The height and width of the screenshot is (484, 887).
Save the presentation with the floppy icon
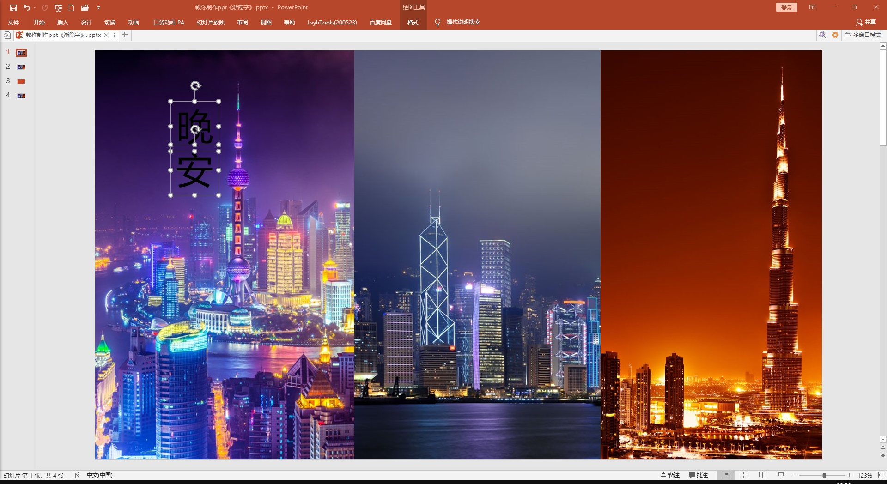pyautogui.click(x=13, y=7)
